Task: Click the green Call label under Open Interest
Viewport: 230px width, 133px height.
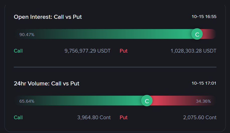Action: pyautogui.click(x=18, y=51)
